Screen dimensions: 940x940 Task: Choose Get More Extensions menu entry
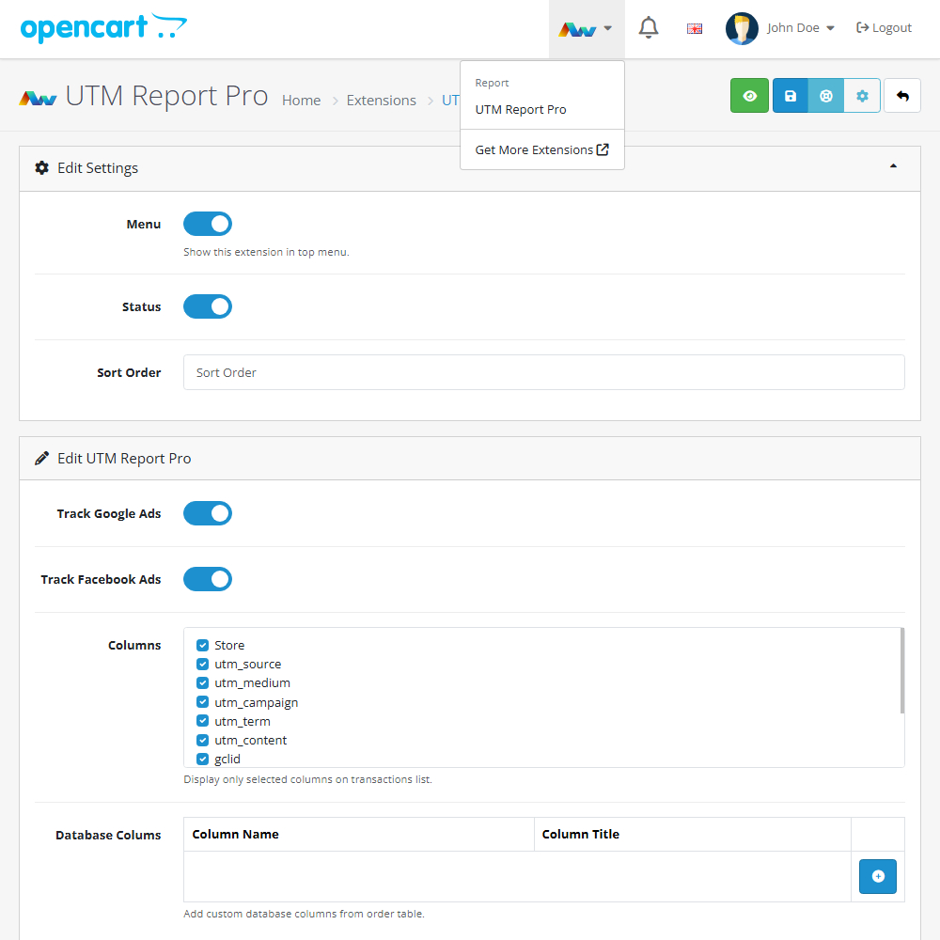(541, 149)
